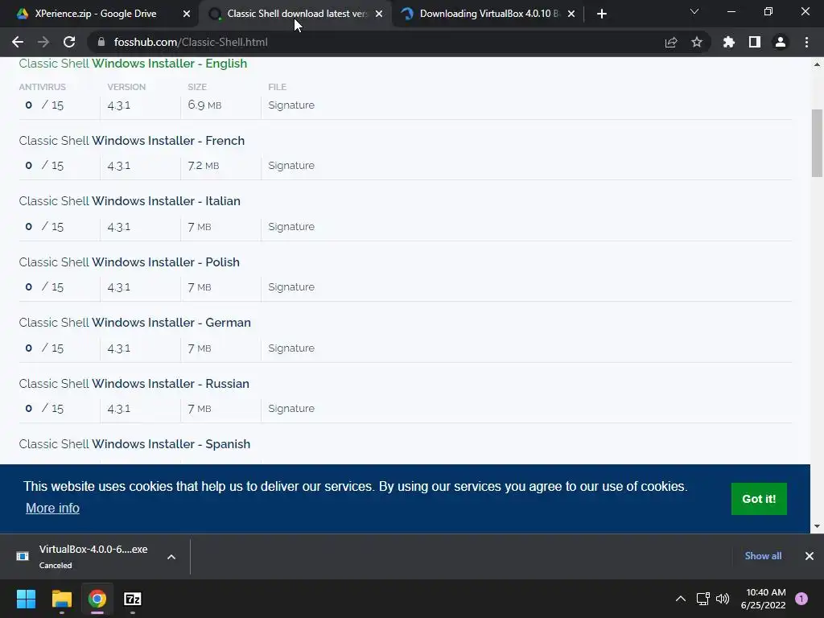Screen dimensions: 824x618
Task: Click the 7.2 MB size value
Action: point(204,166)
